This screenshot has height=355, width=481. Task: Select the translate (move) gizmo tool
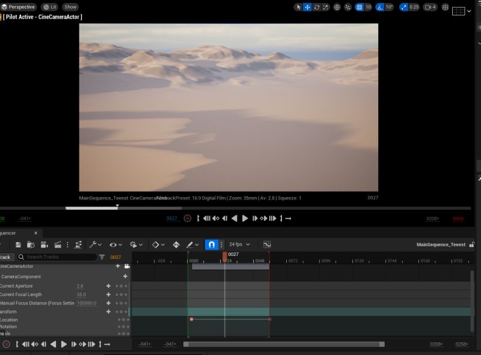(x=307, y=7)
